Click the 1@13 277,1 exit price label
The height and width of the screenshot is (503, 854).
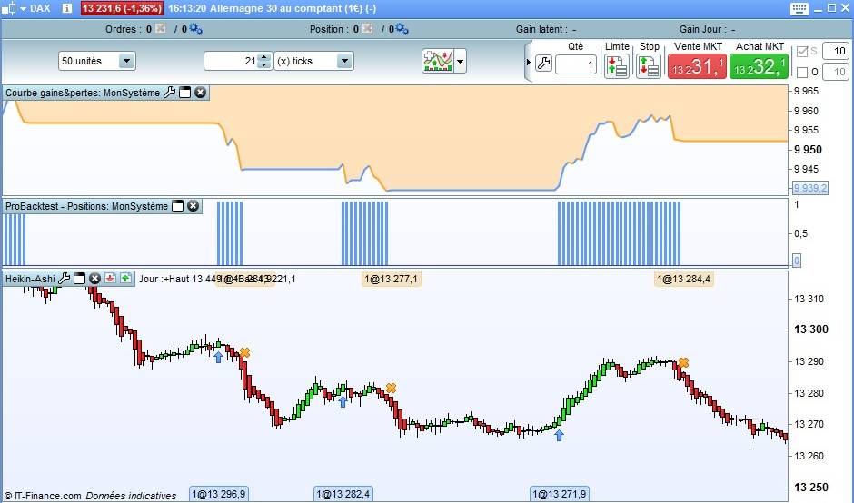tap(391, 280)
